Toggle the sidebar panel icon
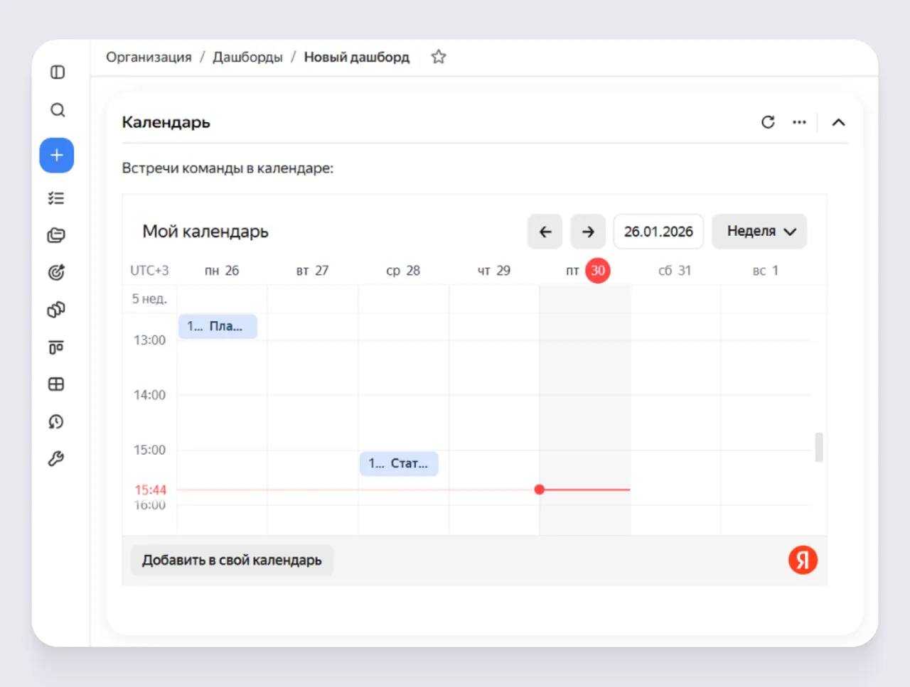Screen dimensions: 910x687 58,72
